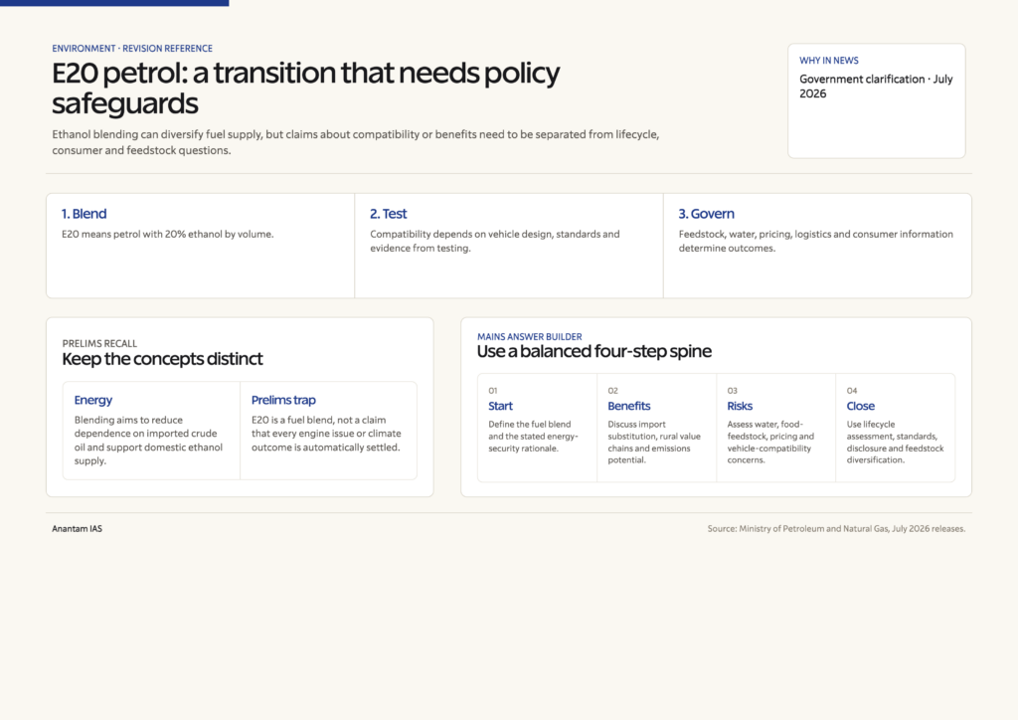The height and width of the screenshot is (720, 1018).
Task: Open the Energy concept box
Action: point(151,431)
